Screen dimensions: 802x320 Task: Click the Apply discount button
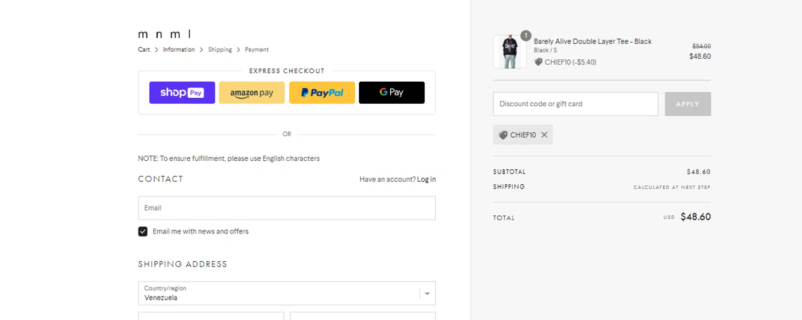[x=688, y=104]
